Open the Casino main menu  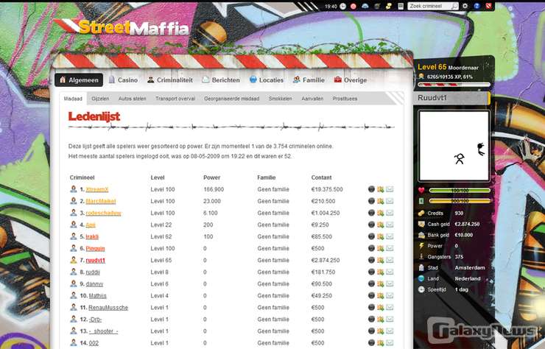click(x=123, y=80)
